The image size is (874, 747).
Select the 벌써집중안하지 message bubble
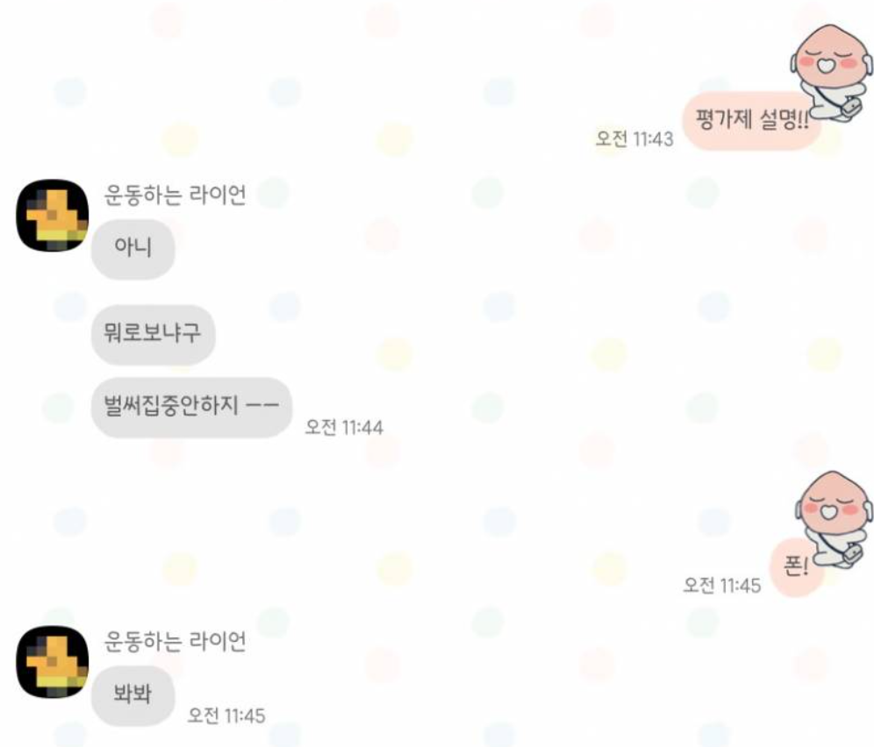tap(192, 407)
